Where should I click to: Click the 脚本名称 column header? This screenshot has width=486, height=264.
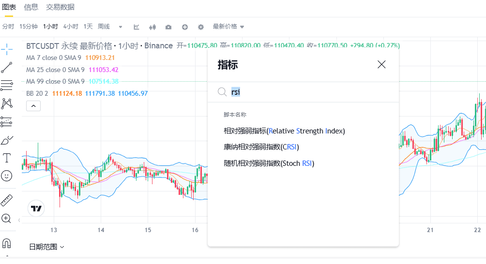[235, 115]
